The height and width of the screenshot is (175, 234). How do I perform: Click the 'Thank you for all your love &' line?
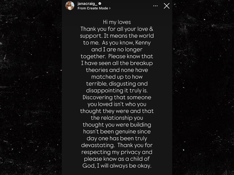click(x=117, y=29)
